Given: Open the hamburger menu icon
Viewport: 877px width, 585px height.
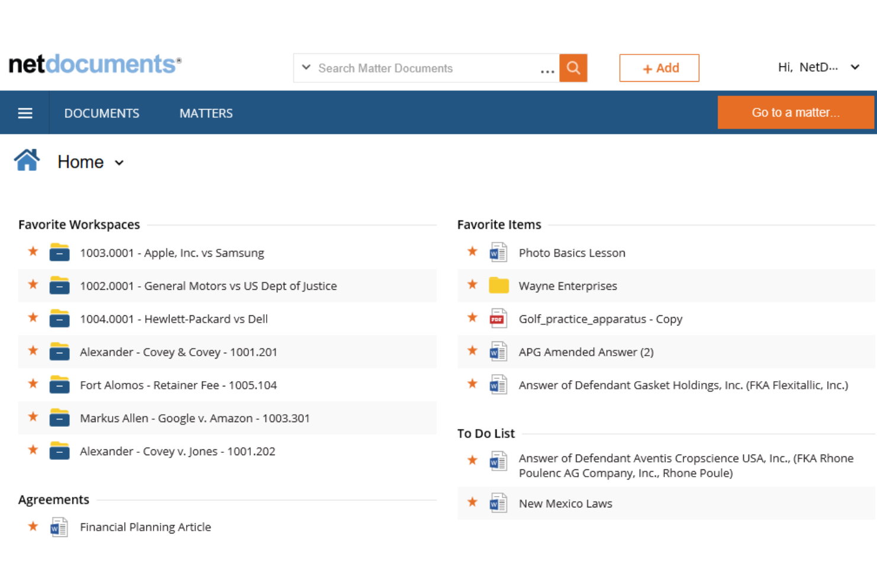Looking at the screenshot, I should pos(25,113).
